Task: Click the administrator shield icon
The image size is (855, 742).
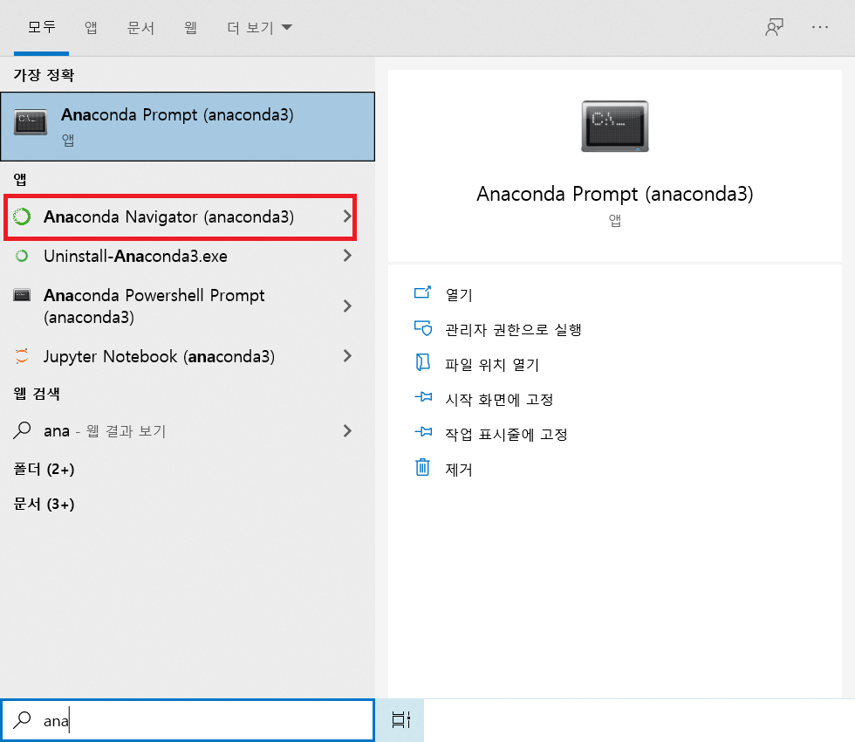Action: pos(422,328)
